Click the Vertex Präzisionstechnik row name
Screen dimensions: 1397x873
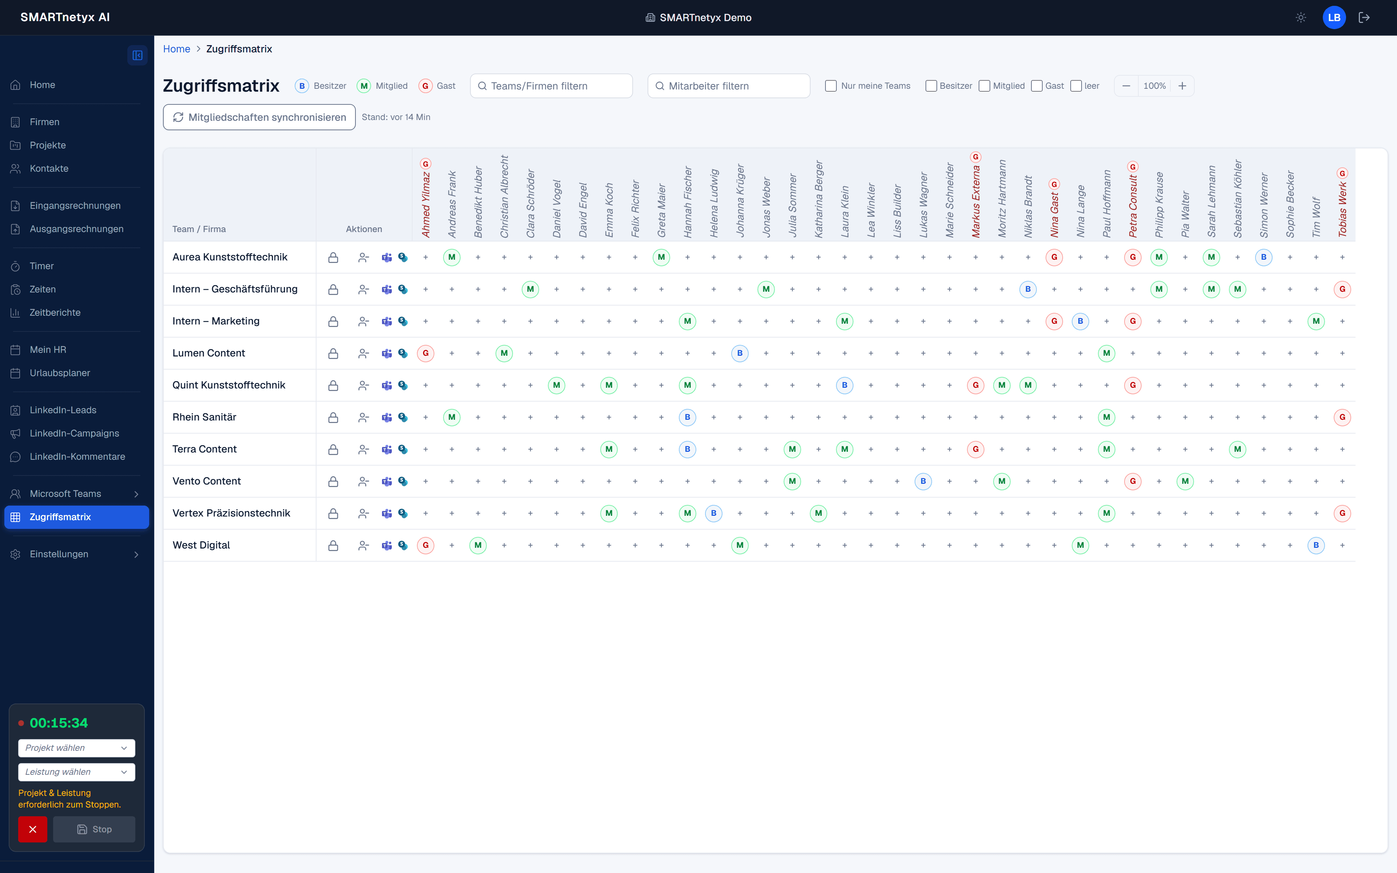[231, 513]
